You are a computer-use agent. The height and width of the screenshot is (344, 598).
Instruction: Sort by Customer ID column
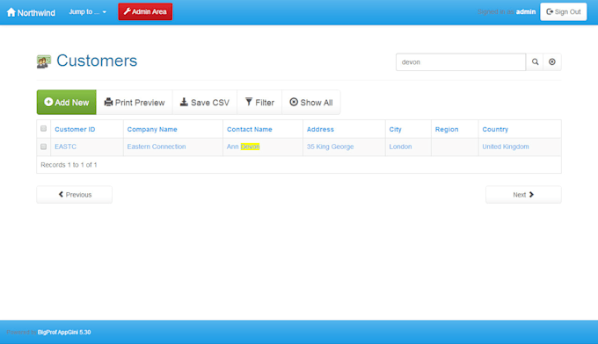pyautogui.click(x=75, y=129)
